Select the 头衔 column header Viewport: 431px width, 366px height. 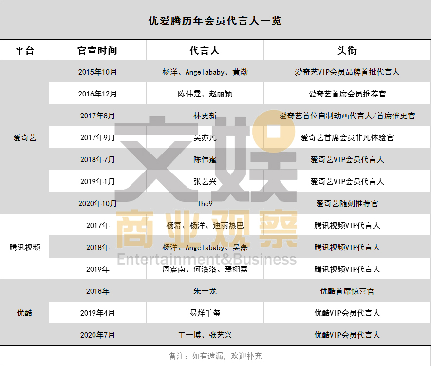pyautogui.click(x=347, y=50)
